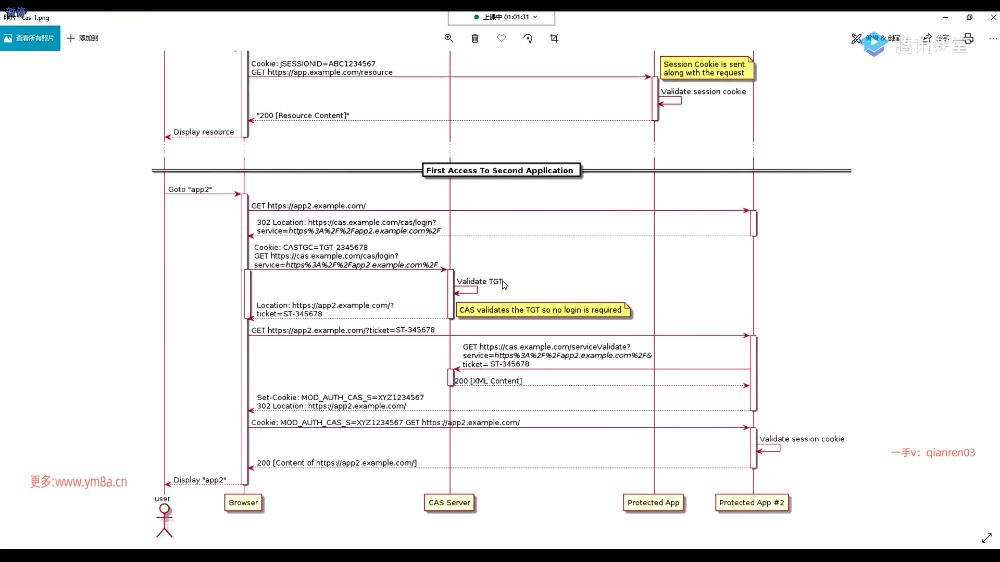Screen dimensions: 1000x562
Task: Enter fullscreen with diagonal arrows icon
Action: click(x=986, y=538)
